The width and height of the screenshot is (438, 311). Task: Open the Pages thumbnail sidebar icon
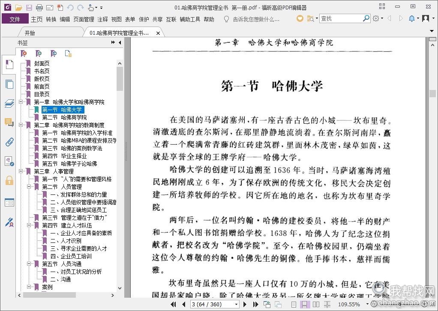9,84
